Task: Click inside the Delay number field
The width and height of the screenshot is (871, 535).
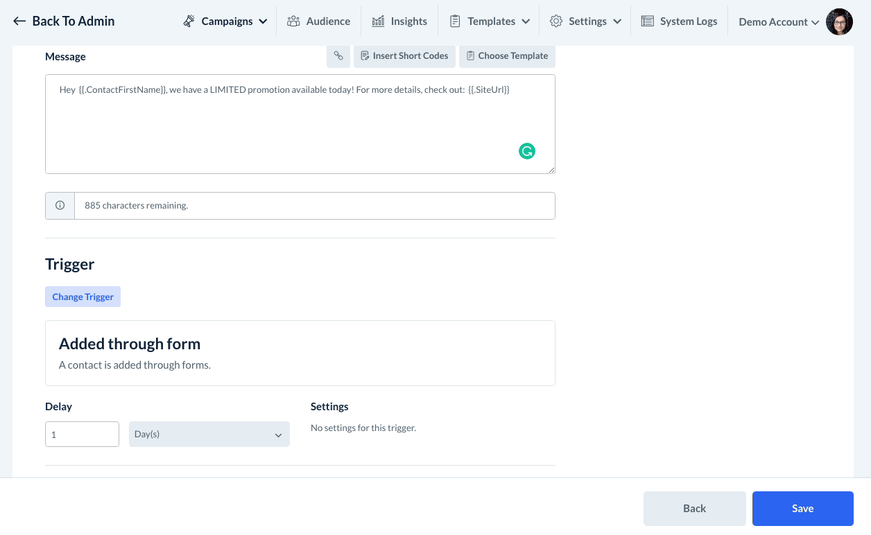Action: (82, 435)
